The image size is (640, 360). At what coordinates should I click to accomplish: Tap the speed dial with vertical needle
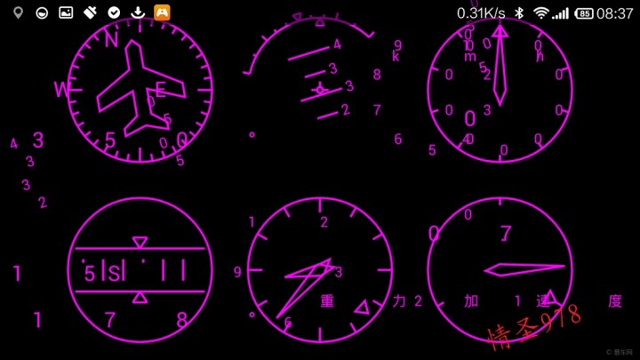coord(499,89)
